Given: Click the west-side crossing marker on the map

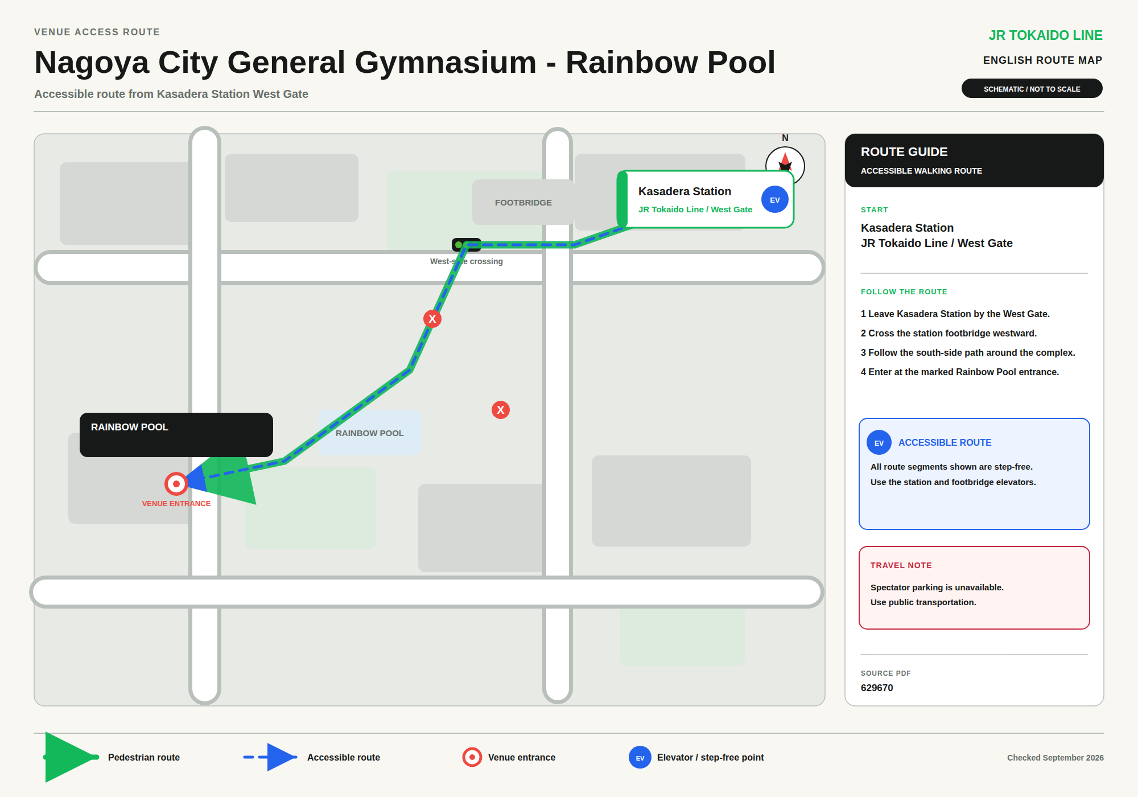Looking at the screenshot, I should (x=467, y=245).
